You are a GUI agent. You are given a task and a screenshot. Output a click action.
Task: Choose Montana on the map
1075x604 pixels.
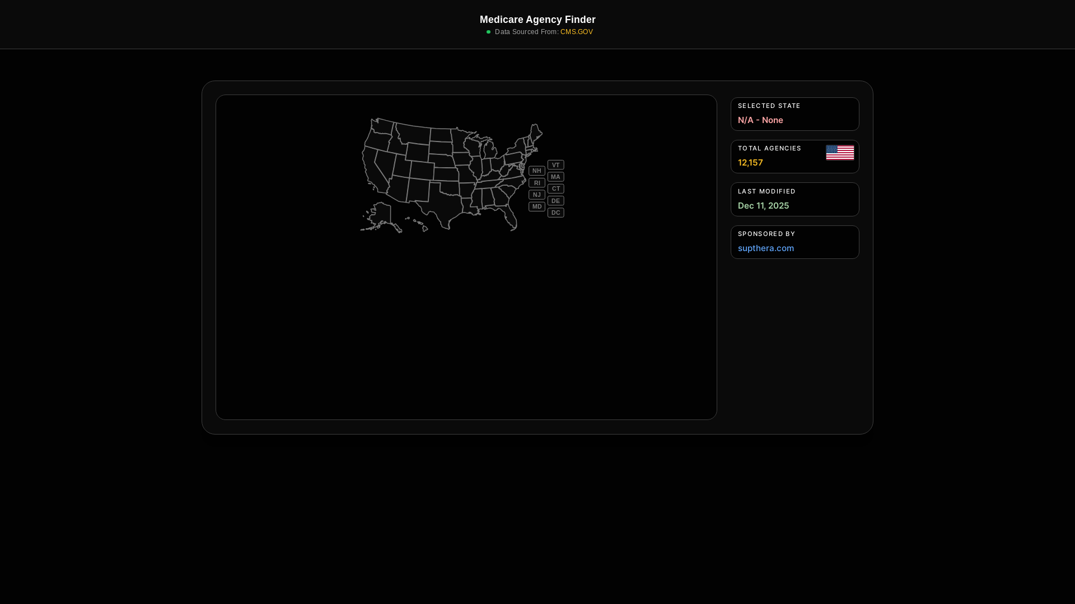(413, 135)
